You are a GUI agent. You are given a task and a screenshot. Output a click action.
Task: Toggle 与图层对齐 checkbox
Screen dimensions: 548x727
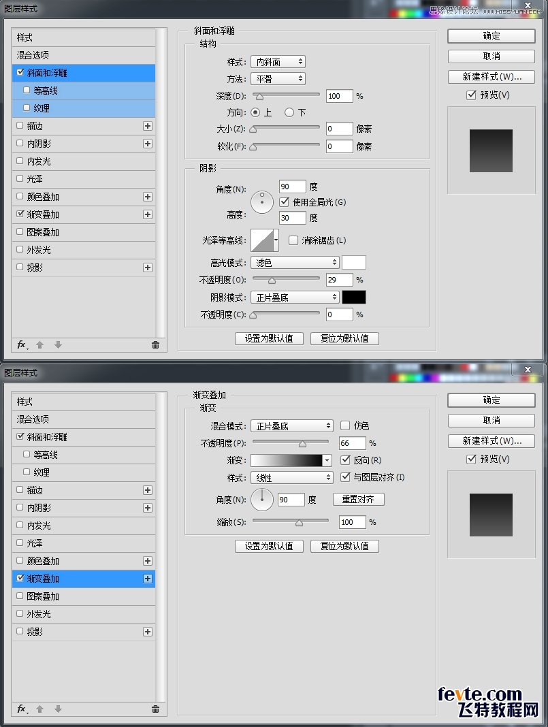pyautogui.click(x=345, y=477)
